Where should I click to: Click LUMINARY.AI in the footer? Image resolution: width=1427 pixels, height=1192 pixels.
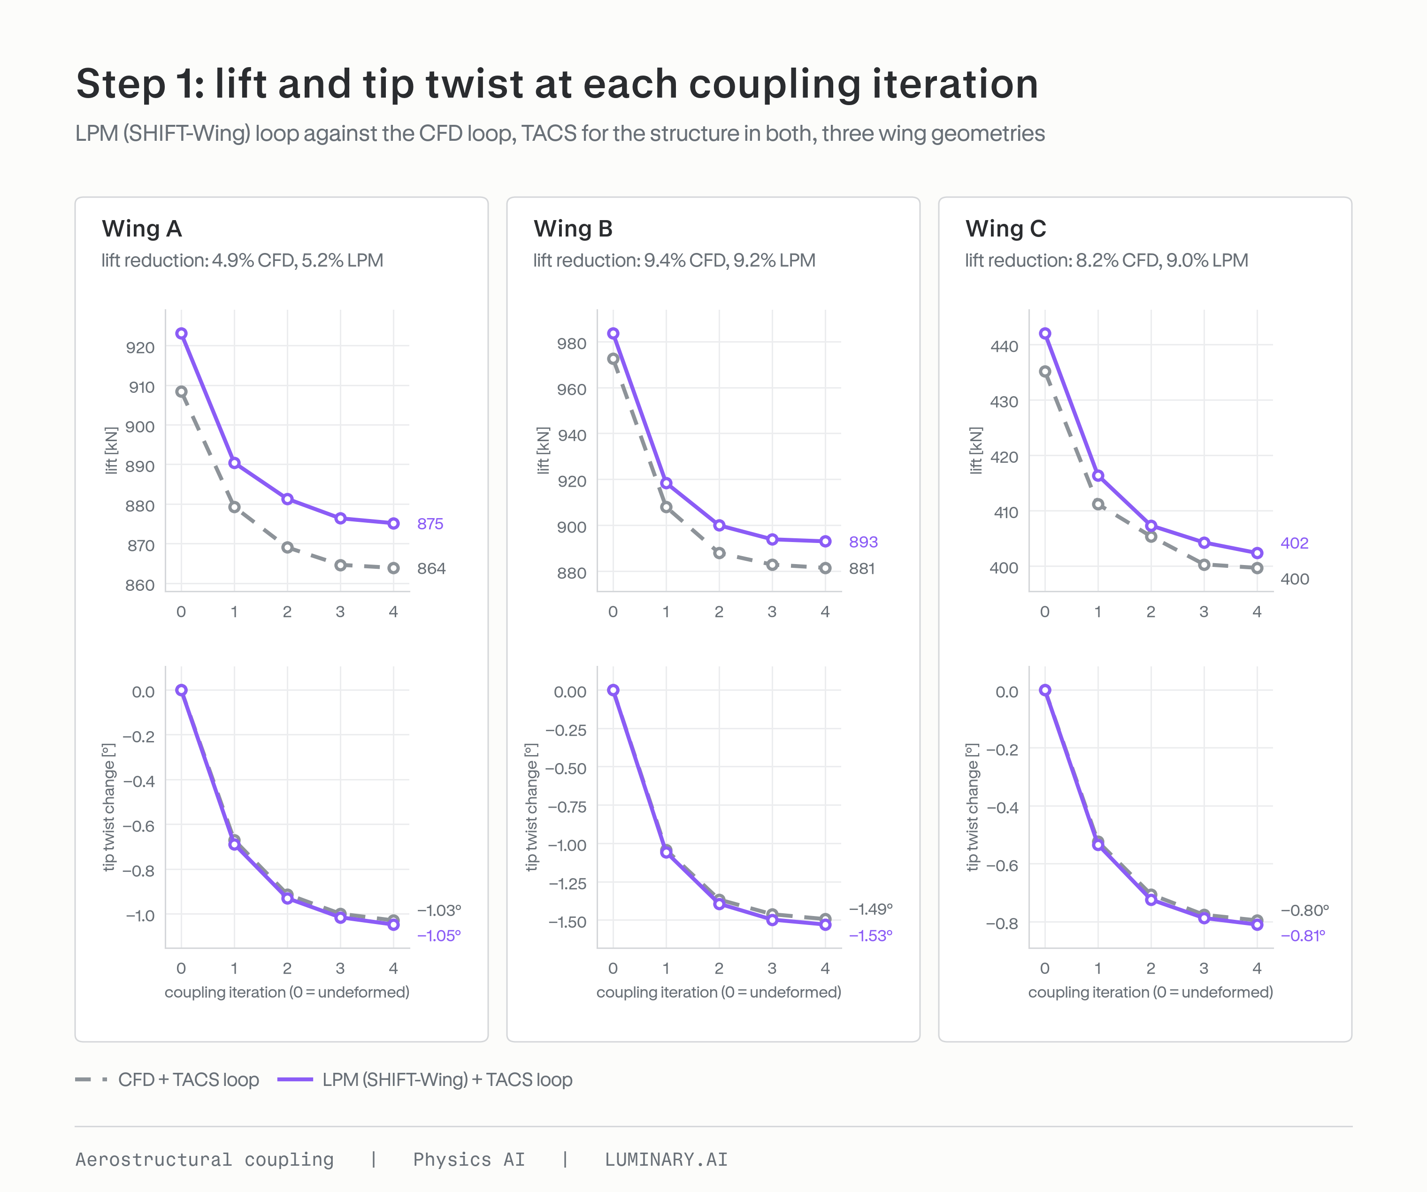pyautogui.click(x=666, y=1160)
